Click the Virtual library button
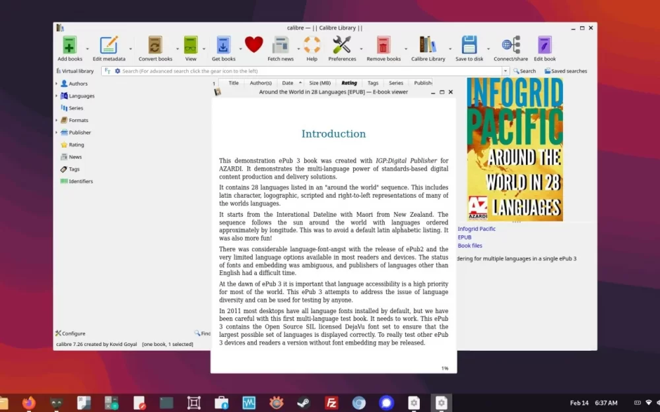This screenshot has width=660, height=412. point(75,71)
